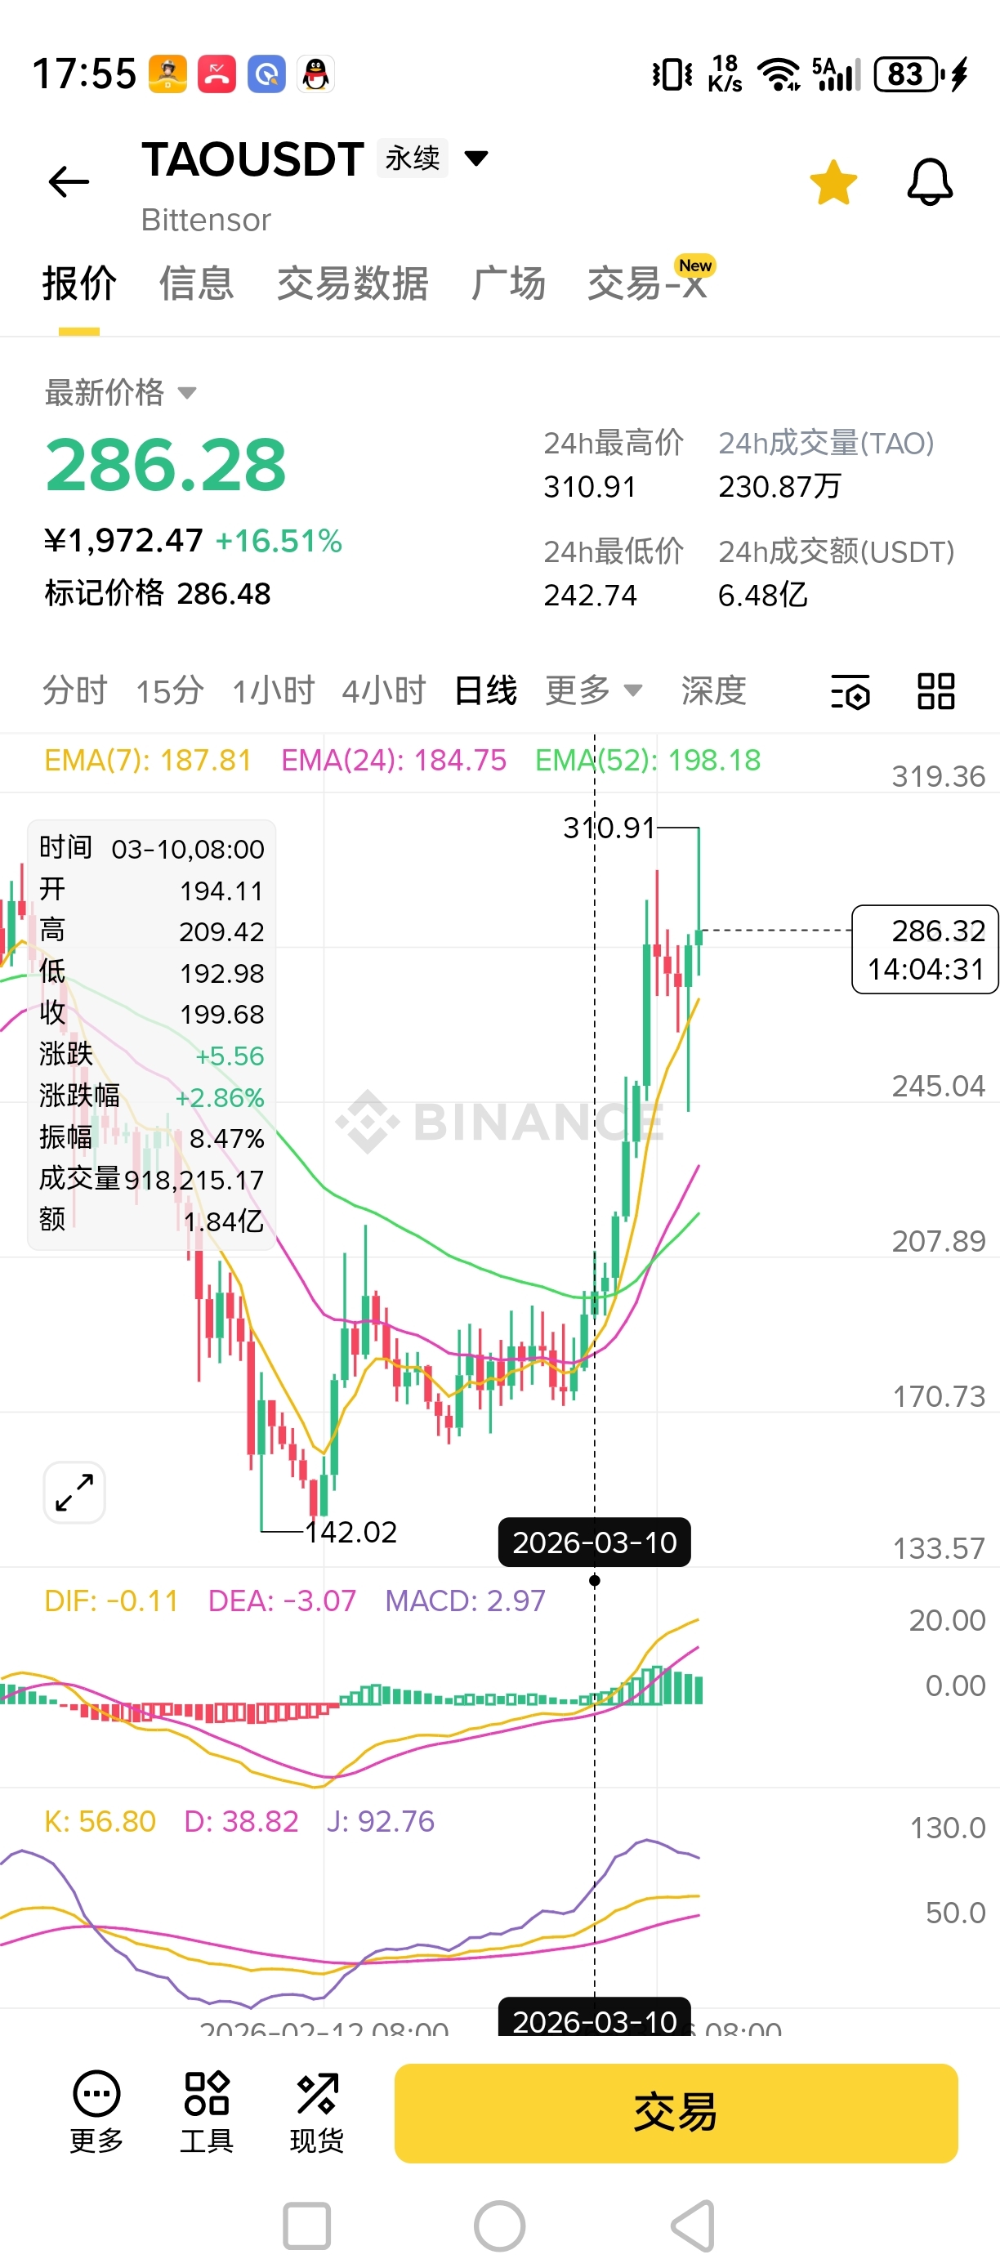Select the 4小时 timeframe

[x=384, y=690]
